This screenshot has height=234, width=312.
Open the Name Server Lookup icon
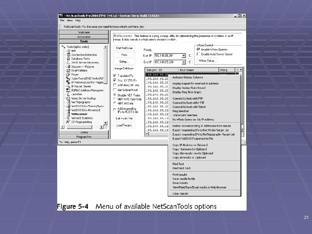click(x=68, y=98)
